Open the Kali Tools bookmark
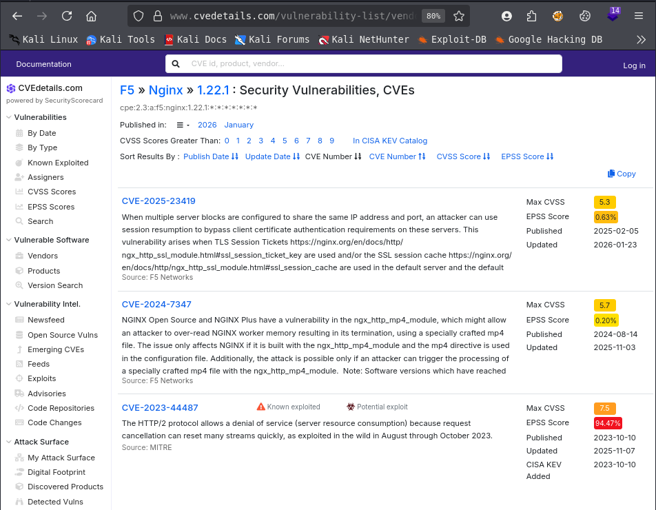 coord(121,40)
